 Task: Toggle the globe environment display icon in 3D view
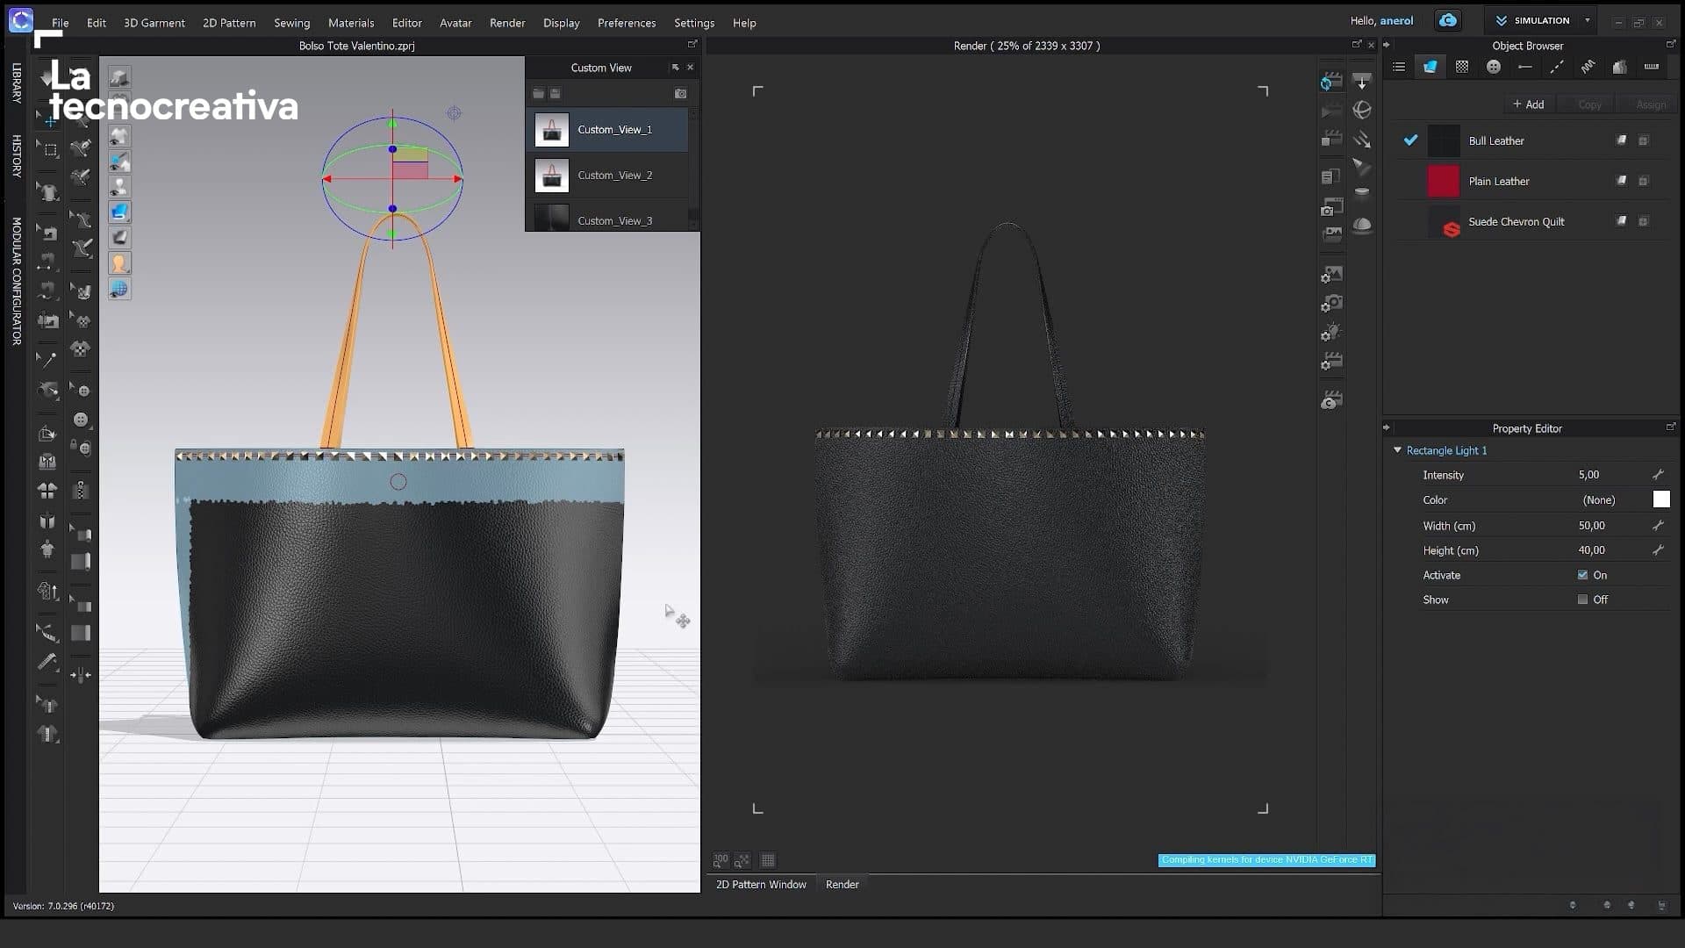pos(119,289)
